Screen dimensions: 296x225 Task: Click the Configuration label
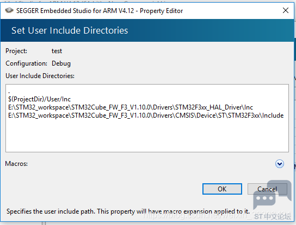point(27,63)
